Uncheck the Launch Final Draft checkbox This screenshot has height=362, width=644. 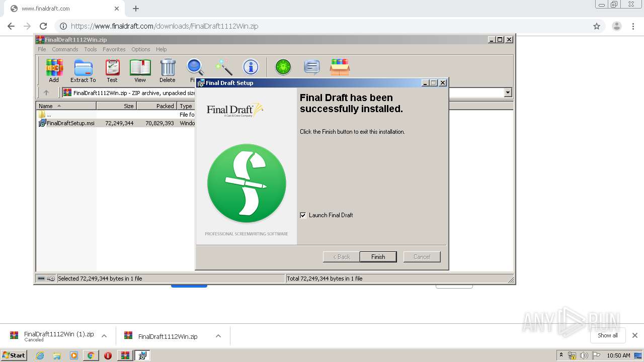(x=303, y=215)
